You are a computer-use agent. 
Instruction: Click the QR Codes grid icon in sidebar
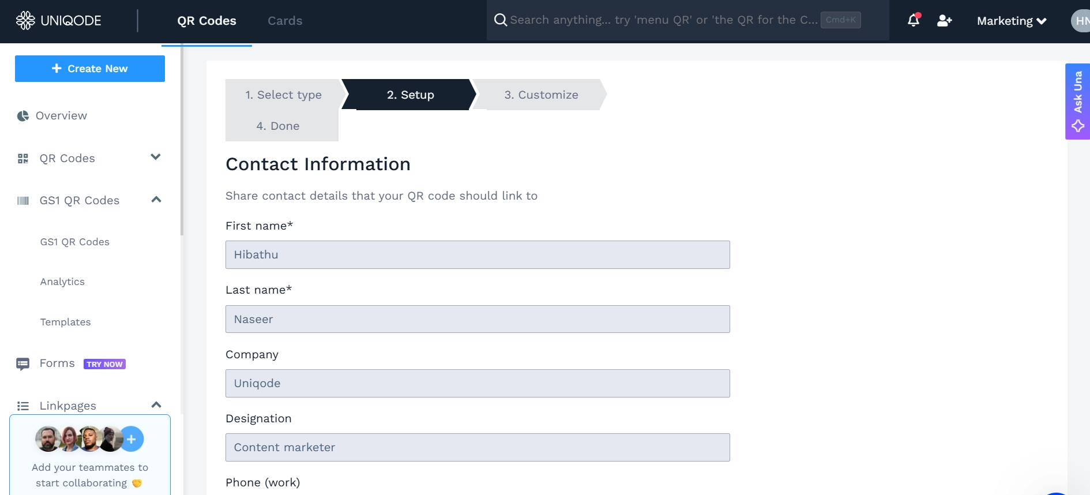pyautogui.click(x=23, y=159)
